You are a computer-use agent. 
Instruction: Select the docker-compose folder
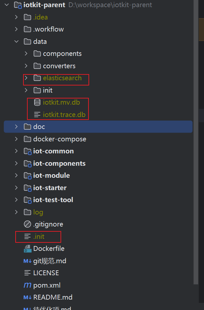(x=60, y=139)
